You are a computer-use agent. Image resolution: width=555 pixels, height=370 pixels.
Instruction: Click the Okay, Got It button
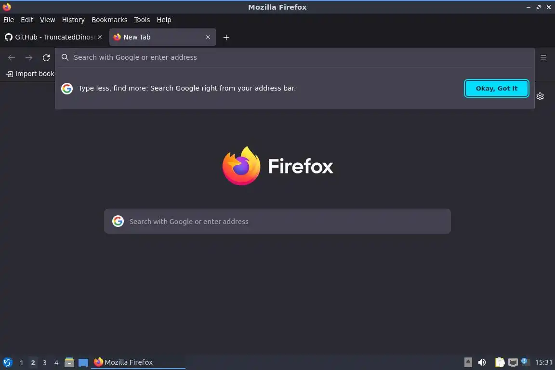pyautogui.click(x=496, y=88)
